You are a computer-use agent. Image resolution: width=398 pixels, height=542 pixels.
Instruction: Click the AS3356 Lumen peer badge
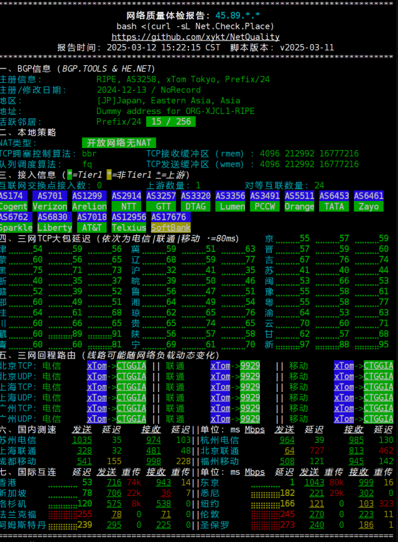[230, 201]
